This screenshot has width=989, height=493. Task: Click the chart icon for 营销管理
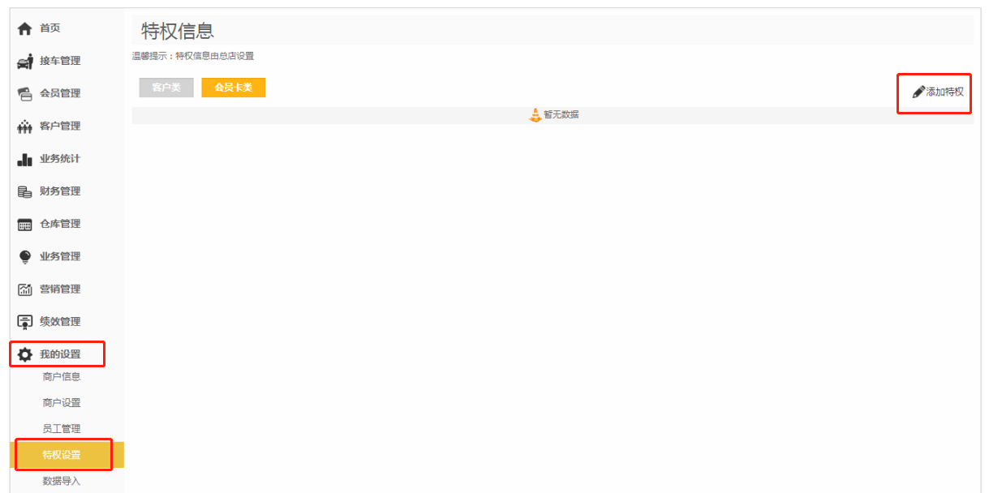(x=25, y=289)
